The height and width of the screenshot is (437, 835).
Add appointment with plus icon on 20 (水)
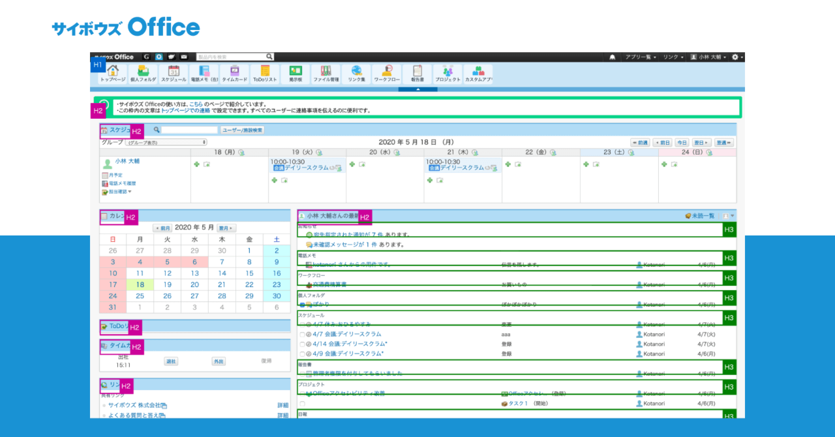click(352, 164)
